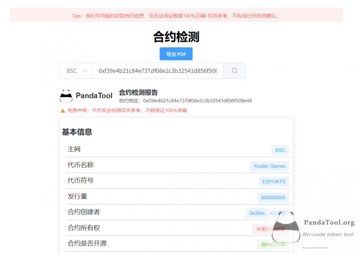Click the PandaTool panda logo icon
The image size is (361, 254).
pyautogui.click(x=66, y=96)
